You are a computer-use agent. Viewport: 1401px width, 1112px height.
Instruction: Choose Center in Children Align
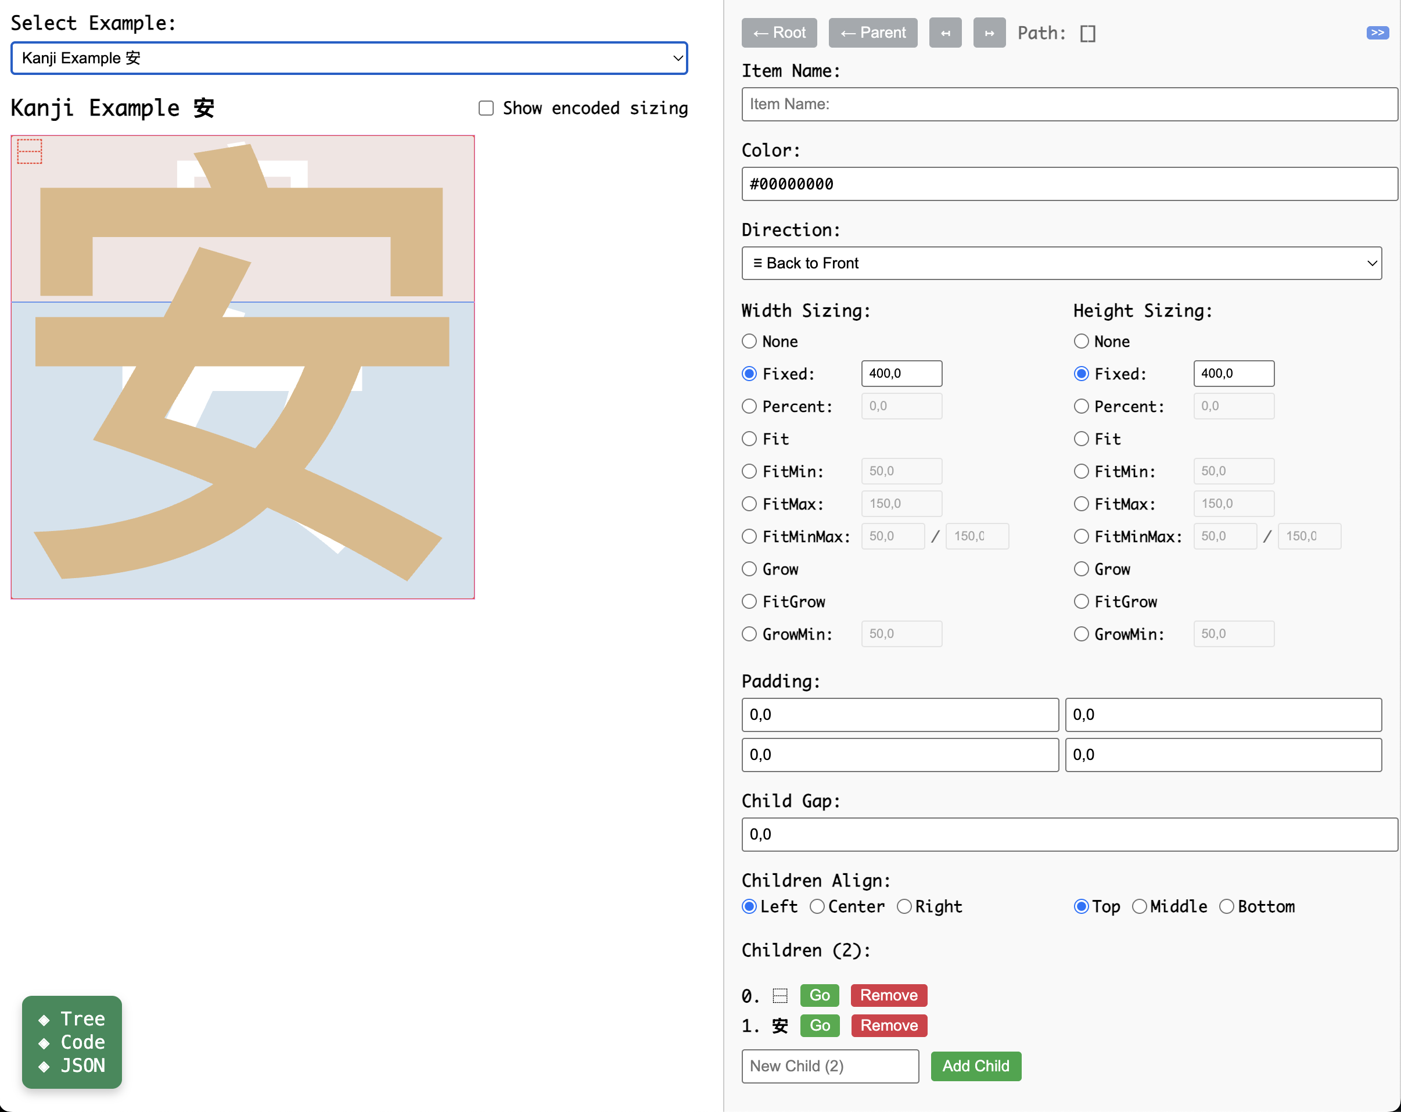point(818,906)
